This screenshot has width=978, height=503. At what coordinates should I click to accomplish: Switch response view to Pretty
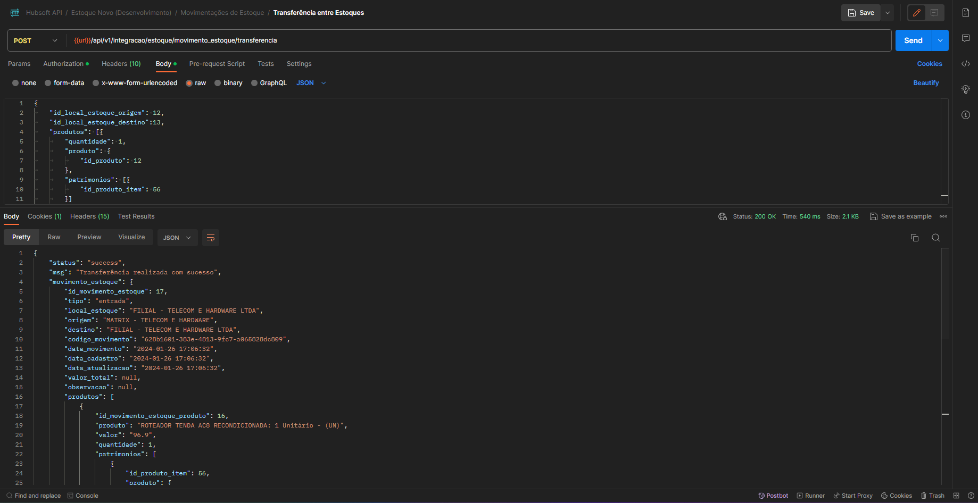tap(21, 237)
